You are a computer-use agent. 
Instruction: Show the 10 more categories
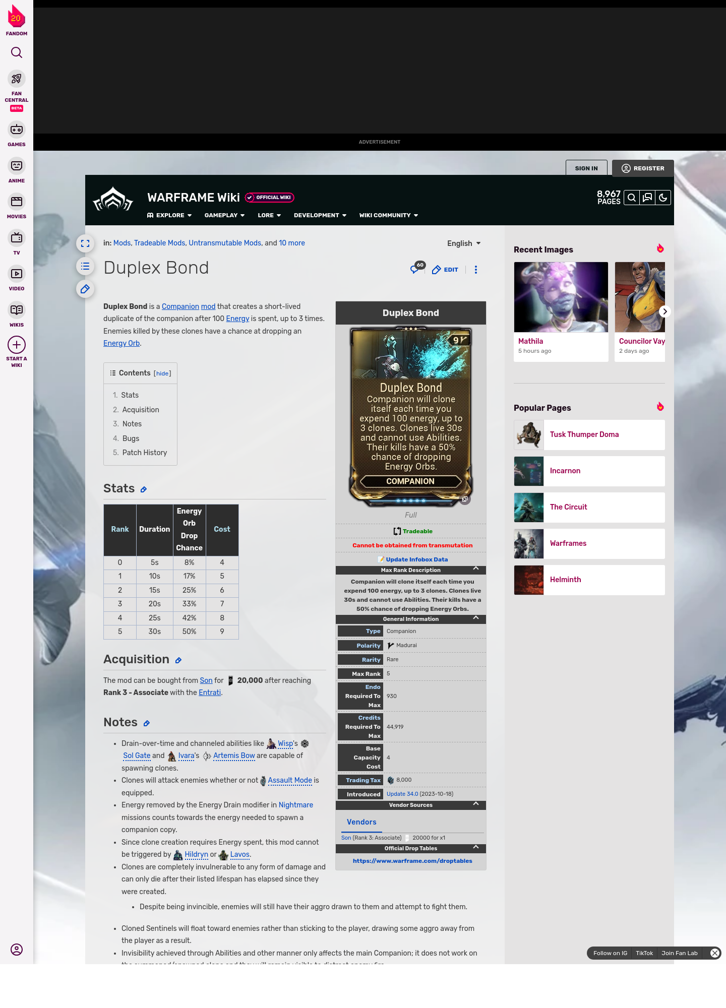tap(292, 243)
